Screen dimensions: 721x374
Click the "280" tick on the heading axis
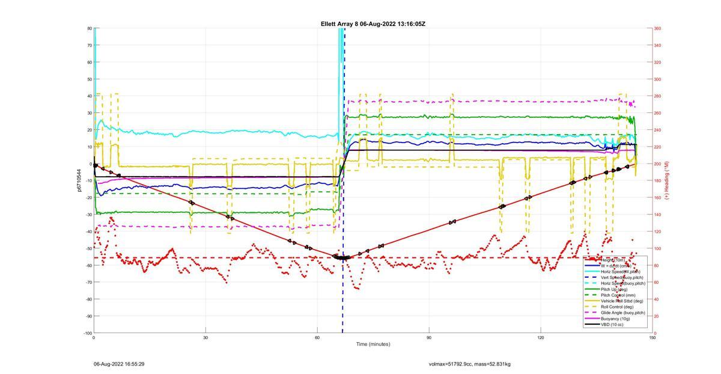[657, 96]
